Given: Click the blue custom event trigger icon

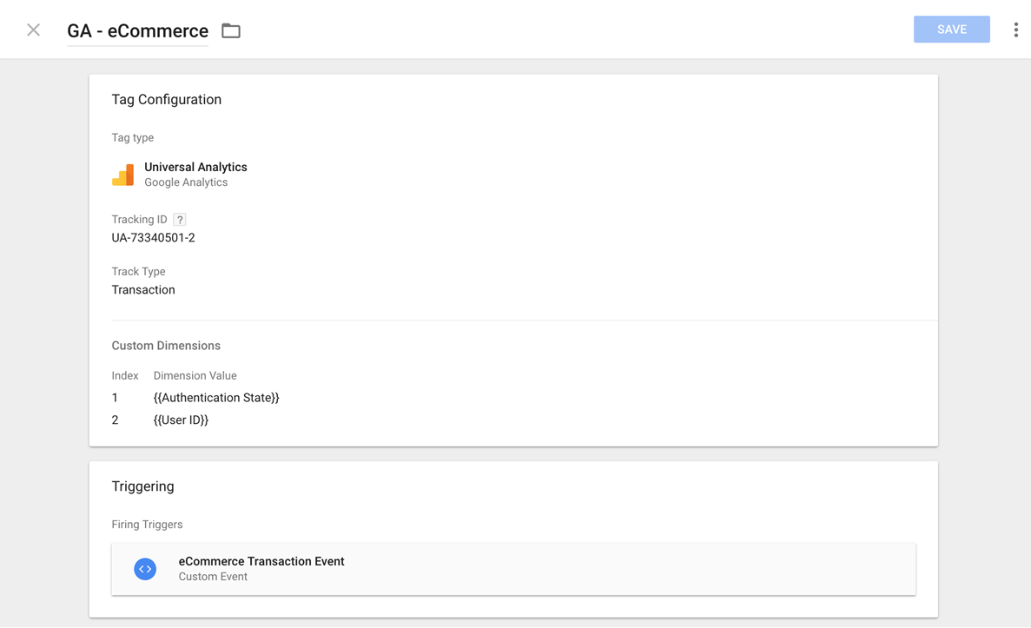Looking at the screenshot, I should (x=145, y=569).
